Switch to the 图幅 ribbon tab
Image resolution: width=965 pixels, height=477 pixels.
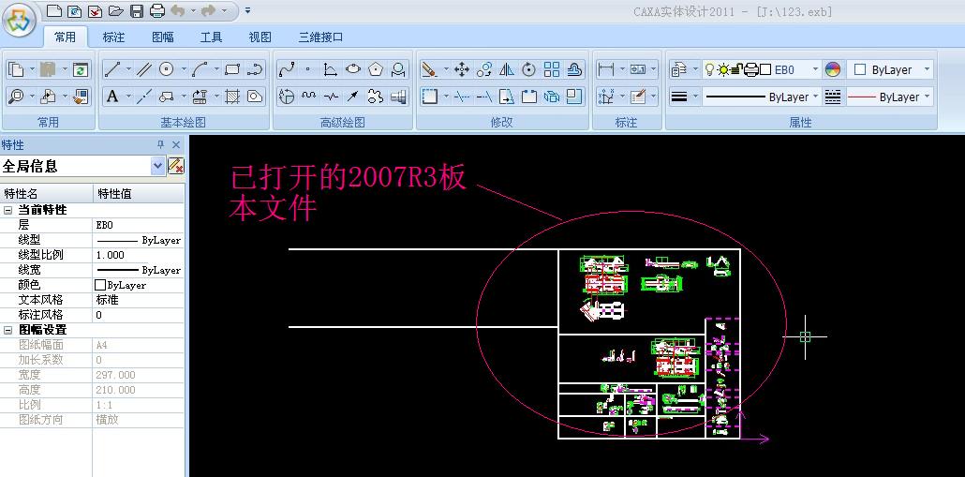(x=162, y=37)
